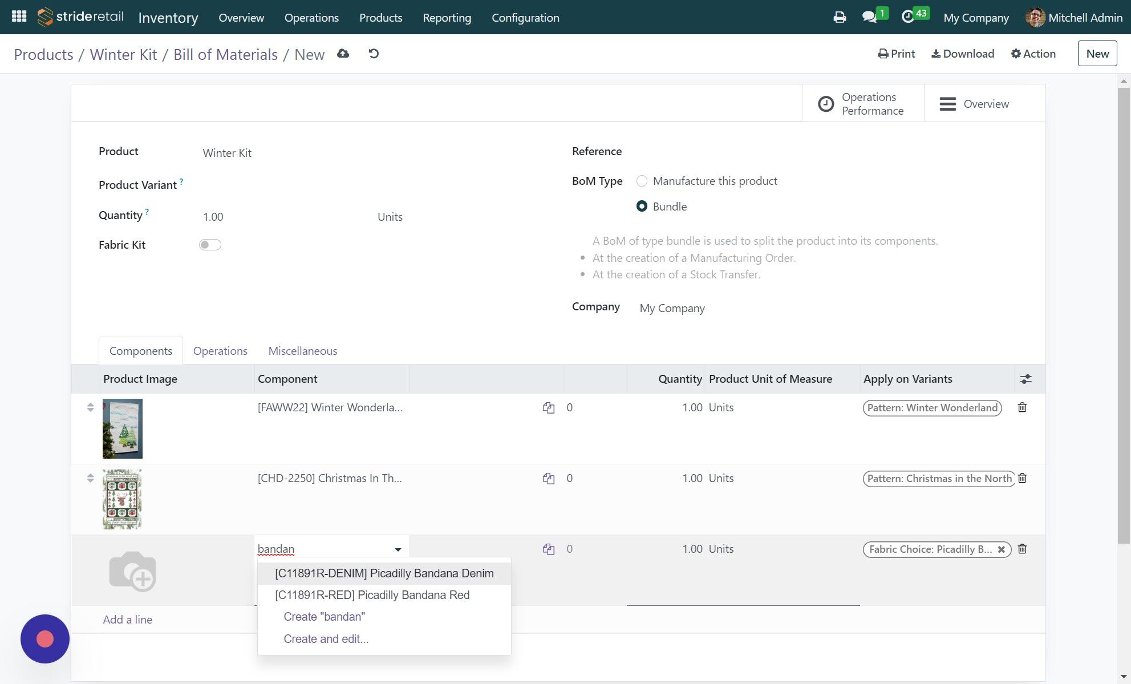Click the Operations Performance clock icon
The height and width of the screenshot is (684, 1131).
[x=826, y=104]
